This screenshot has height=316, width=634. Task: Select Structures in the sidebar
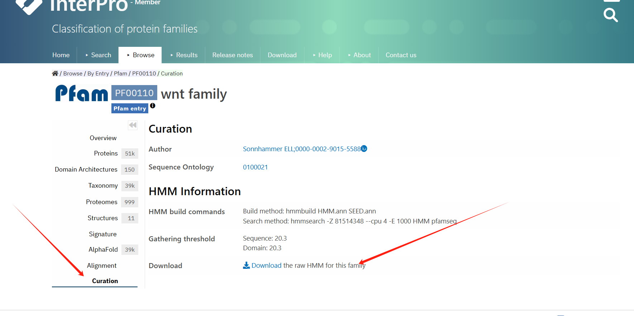[x=102, y=218]
